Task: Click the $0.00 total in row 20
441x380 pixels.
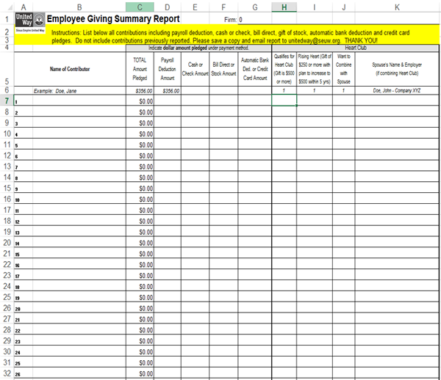Action: coord(140,243)
